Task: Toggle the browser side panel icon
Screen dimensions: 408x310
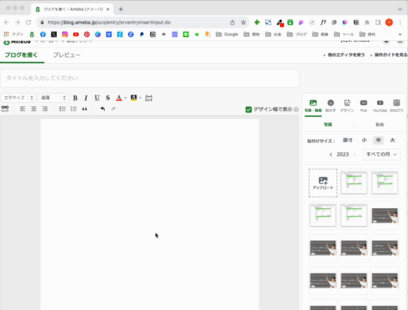Action: click(x=378, y=23)
